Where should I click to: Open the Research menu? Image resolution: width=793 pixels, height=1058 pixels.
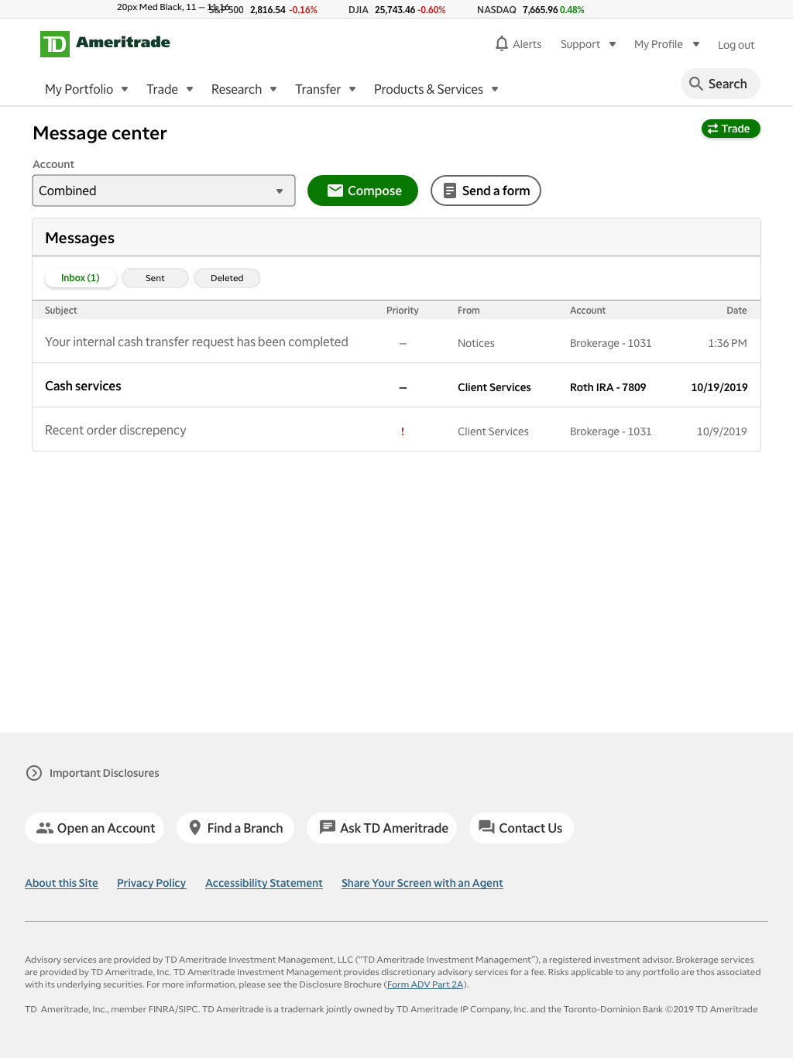236,89
